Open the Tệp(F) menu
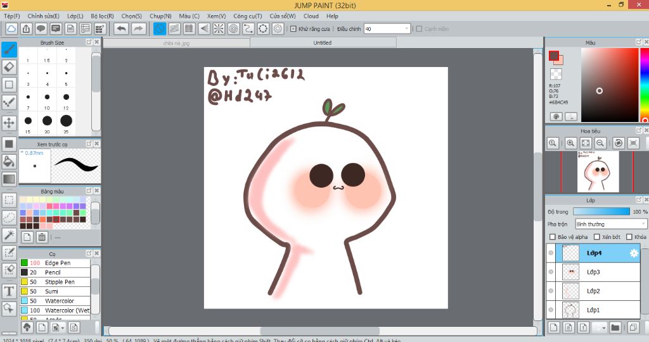This screenshot has height=342, width=649. tap(12, 16)
